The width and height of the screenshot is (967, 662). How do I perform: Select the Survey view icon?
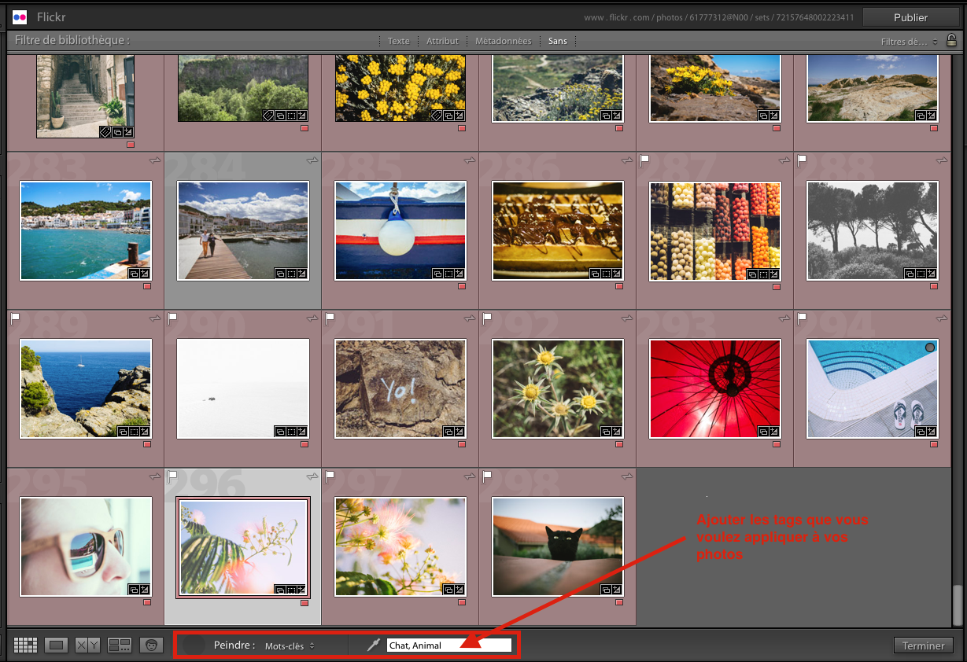pos(119,645)
